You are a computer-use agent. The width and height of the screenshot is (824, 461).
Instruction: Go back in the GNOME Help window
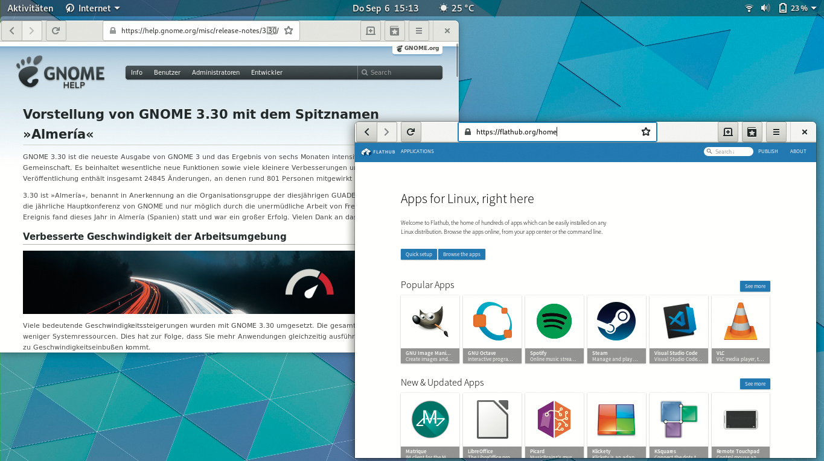(x=11, y=31)
